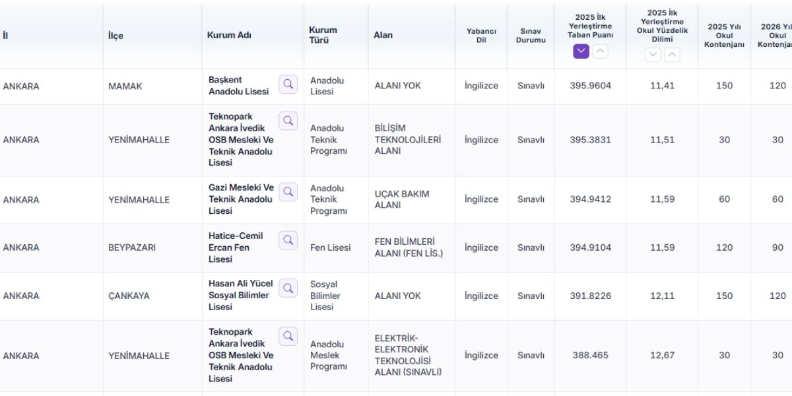Sort Yüzdelik Dilimi descending with down arrow
The width and height of the screenshot is (792, 396).
(x=653, y=55)
